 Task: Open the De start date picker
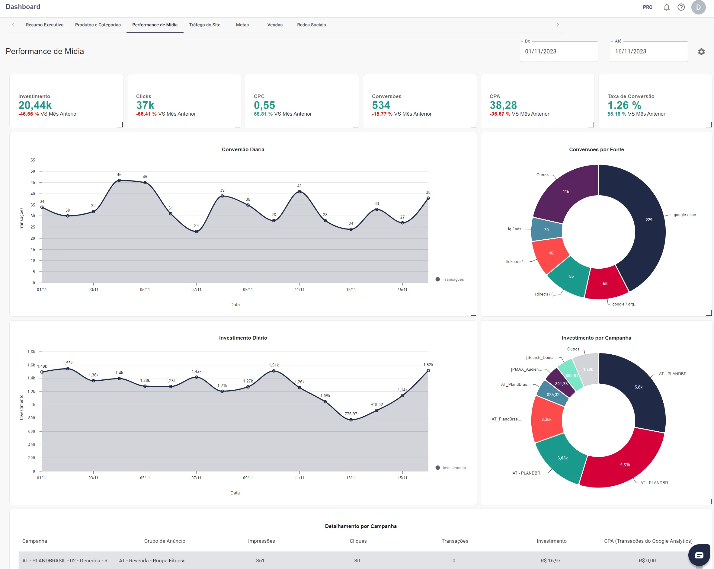click(x=559, y=52)
